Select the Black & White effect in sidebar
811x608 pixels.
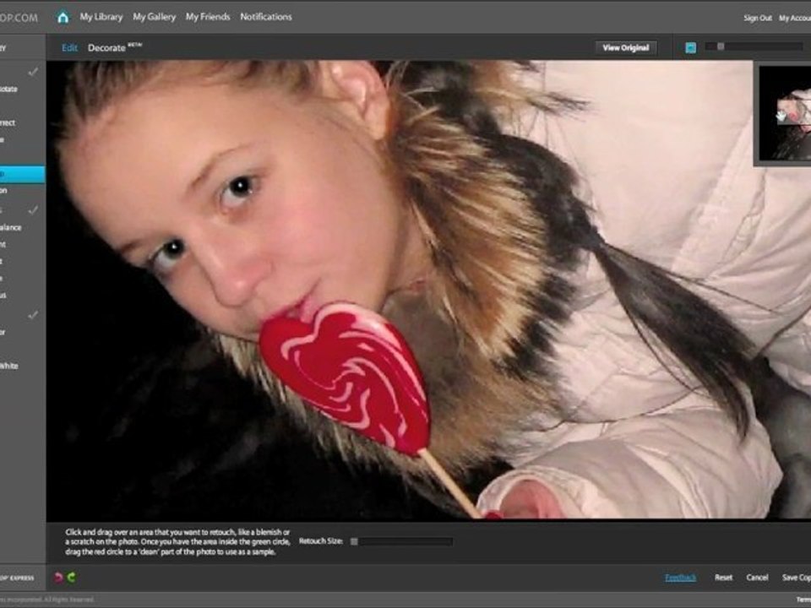click(9, 366)
